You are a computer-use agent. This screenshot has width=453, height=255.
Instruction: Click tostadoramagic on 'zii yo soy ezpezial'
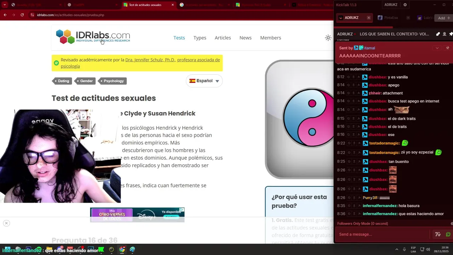click(384, 152)
